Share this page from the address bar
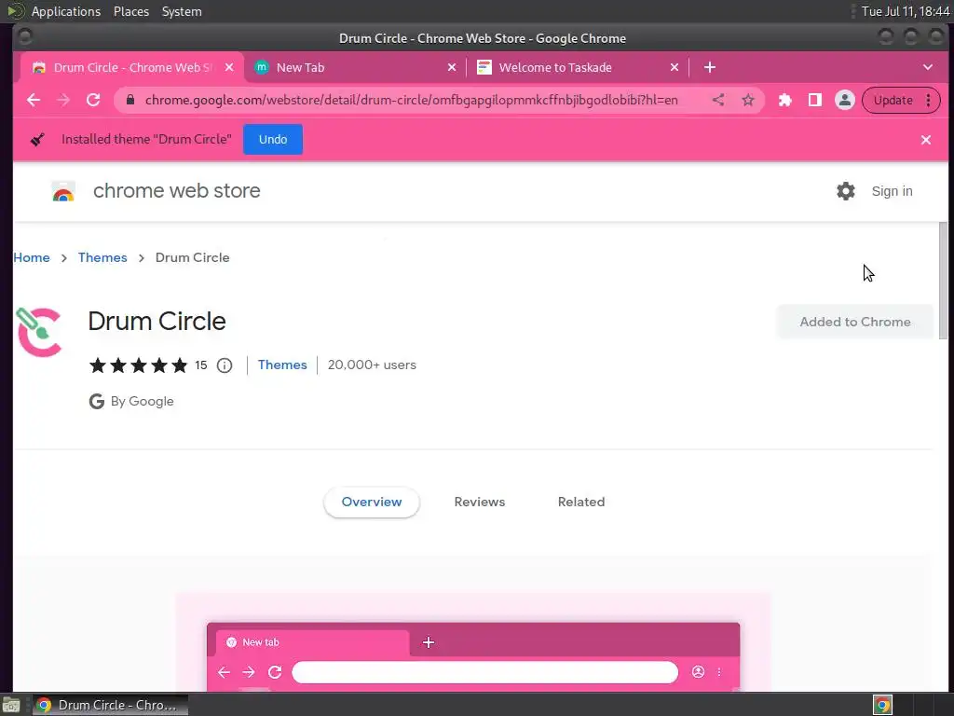Image resolution: width=954 pixels, height=716 pixels. tap(718, 101)
